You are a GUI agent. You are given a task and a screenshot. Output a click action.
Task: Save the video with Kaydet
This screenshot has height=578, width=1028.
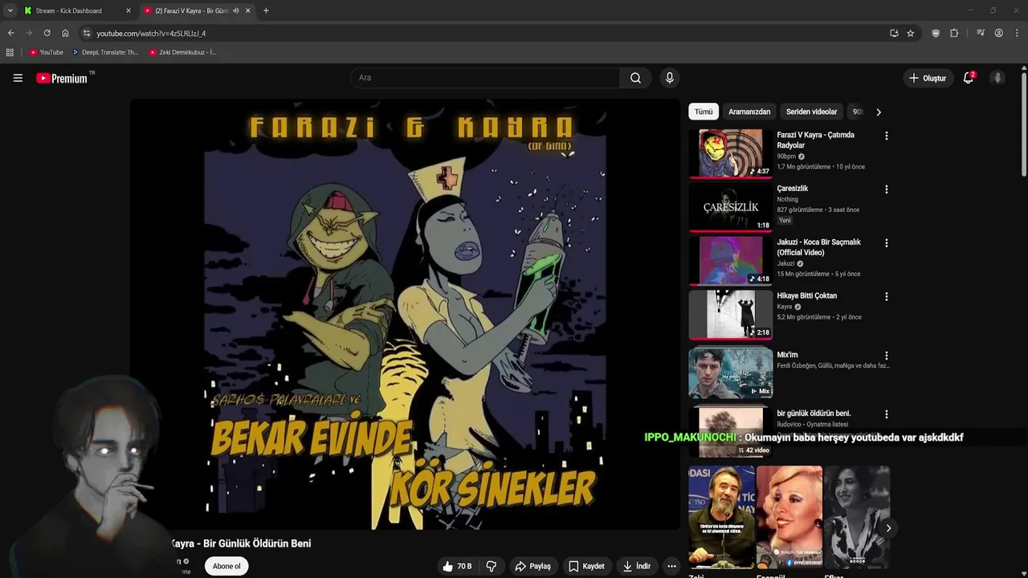586,566
